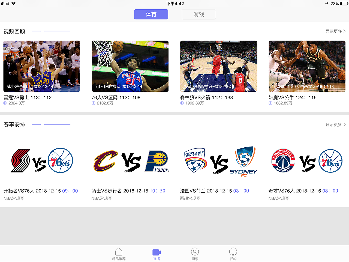Switch to the 游戏 tab
Image resolution: width=349 pixels, height=262 pixels.
click(x=199, y=14)
